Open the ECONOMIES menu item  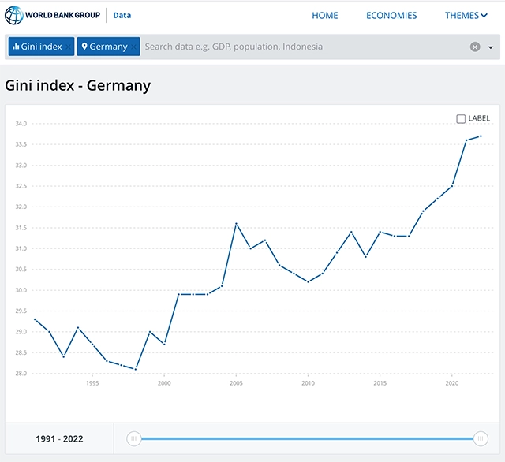(x=391, y=16)
